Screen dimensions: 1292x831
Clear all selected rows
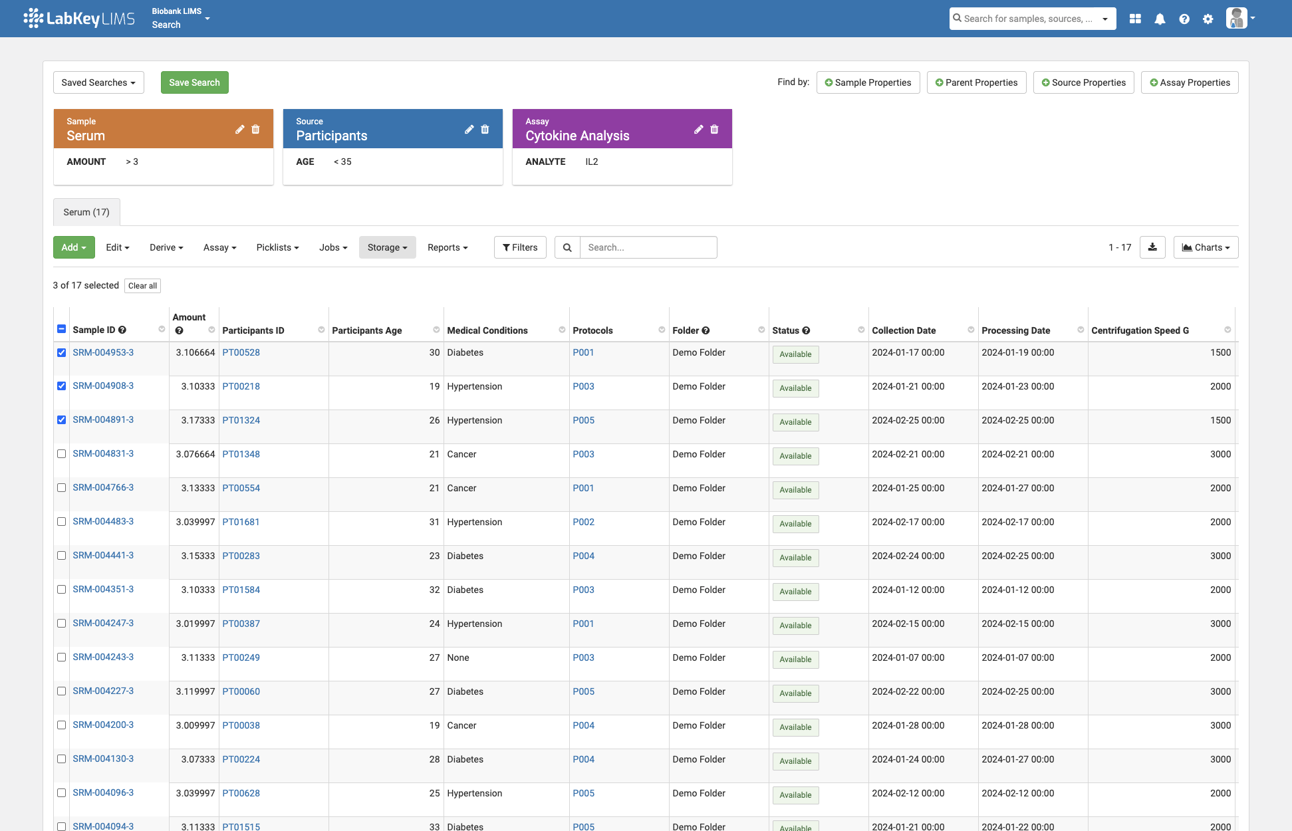tap(142, 286)
